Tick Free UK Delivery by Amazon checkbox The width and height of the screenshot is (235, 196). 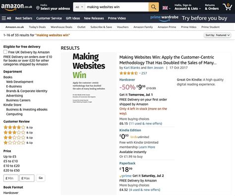pyautogui.click(x=5, y=52)
